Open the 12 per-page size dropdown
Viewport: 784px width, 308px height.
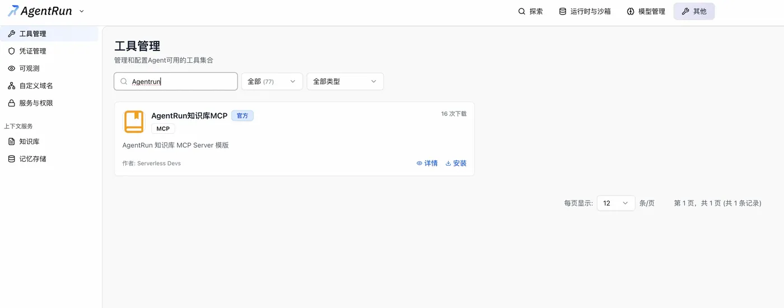pyautogui.click(x=616, y=203)
